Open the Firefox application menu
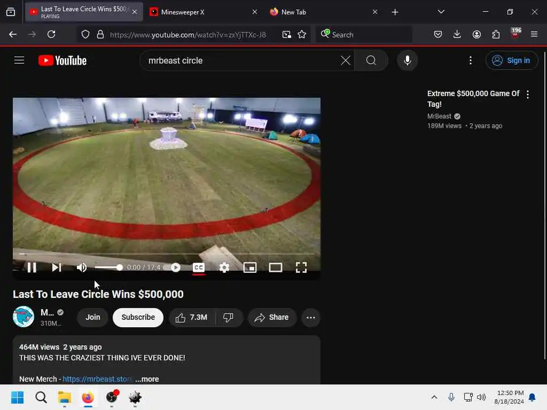Image resolution: width=547 pixels, height=410 pixels. 534,34
